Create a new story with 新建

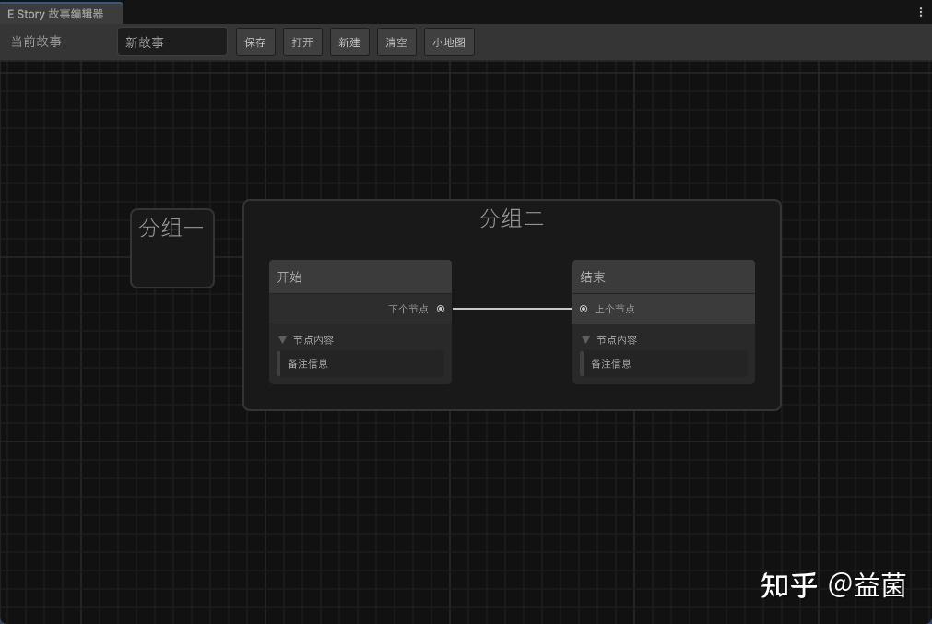tap(348, 41)
